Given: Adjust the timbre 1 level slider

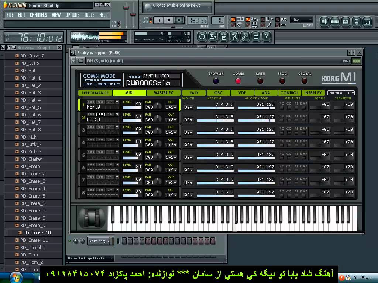Looking at the screenshot, I should [x=132, y=108].
